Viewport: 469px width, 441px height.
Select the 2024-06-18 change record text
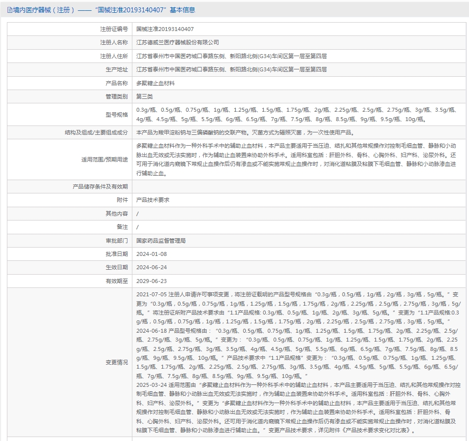(x=297, y=353)
